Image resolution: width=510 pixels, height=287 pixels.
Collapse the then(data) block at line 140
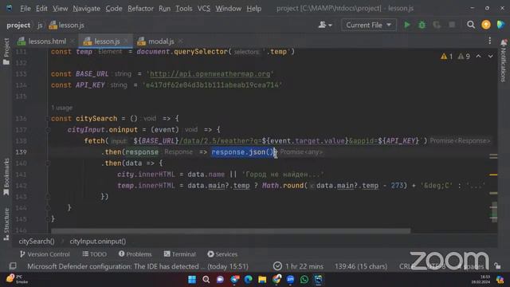click(48, 163)
